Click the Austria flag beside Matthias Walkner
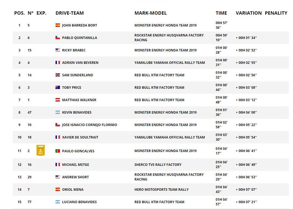Screen dimensions: 293x209 (58, 100)
